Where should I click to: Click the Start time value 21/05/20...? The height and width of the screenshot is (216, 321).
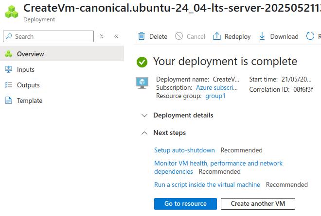pos(296,79)
